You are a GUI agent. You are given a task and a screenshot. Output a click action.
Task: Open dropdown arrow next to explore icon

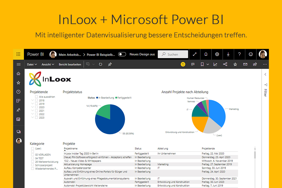pos(94,64)
